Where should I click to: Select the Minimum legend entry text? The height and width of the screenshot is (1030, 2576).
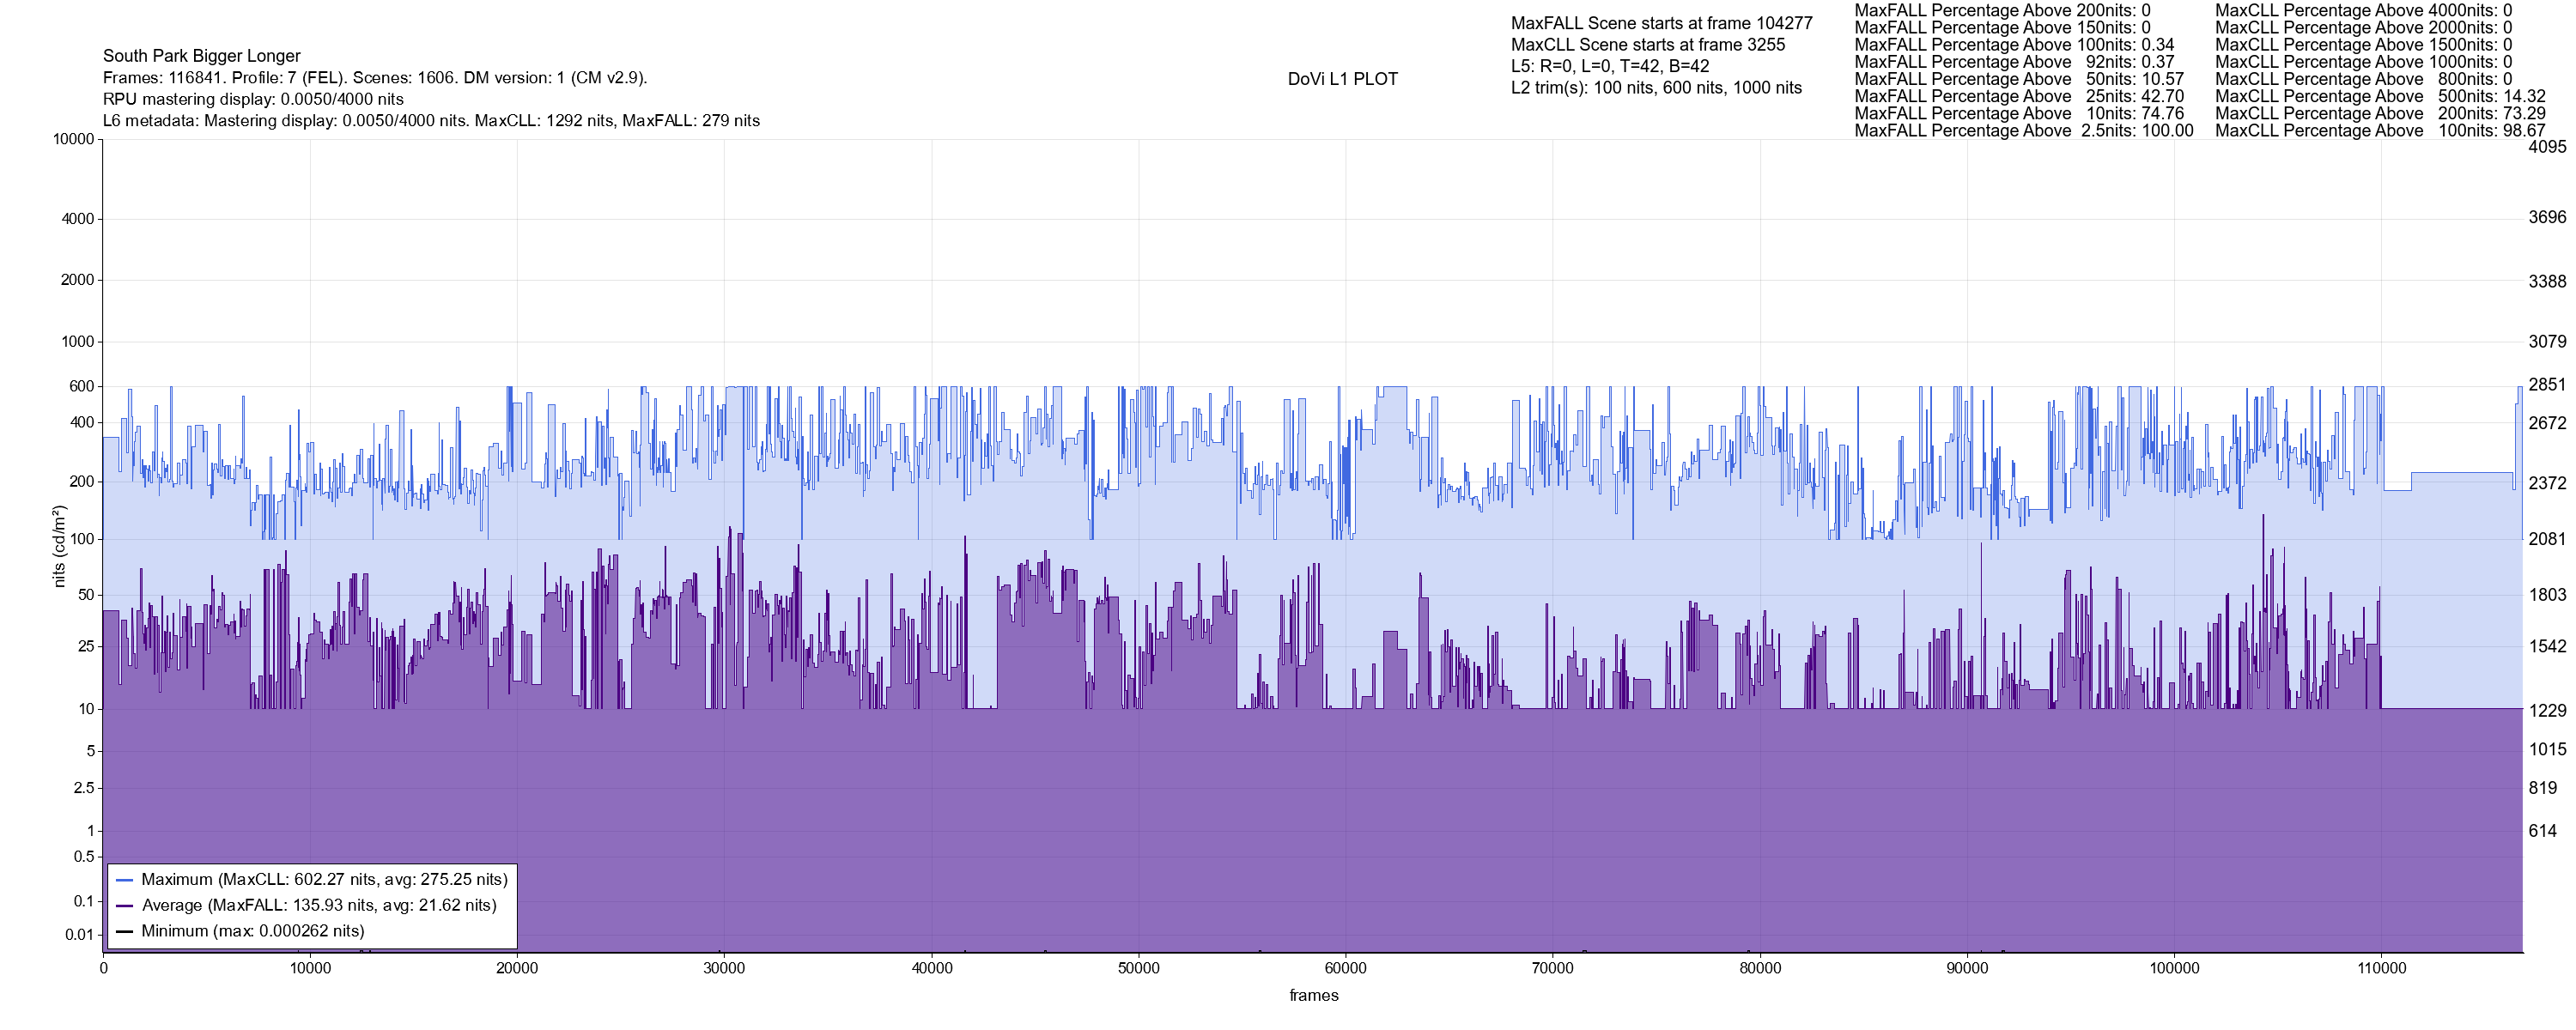click(x=253, y=931)
